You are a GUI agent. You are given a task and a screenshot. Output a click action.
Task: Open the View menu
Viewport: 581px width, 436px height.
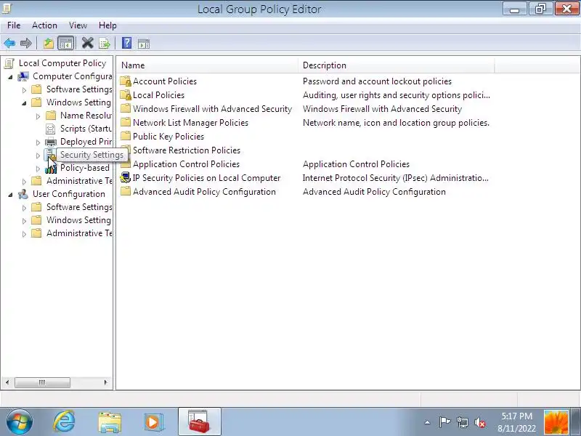78,25
